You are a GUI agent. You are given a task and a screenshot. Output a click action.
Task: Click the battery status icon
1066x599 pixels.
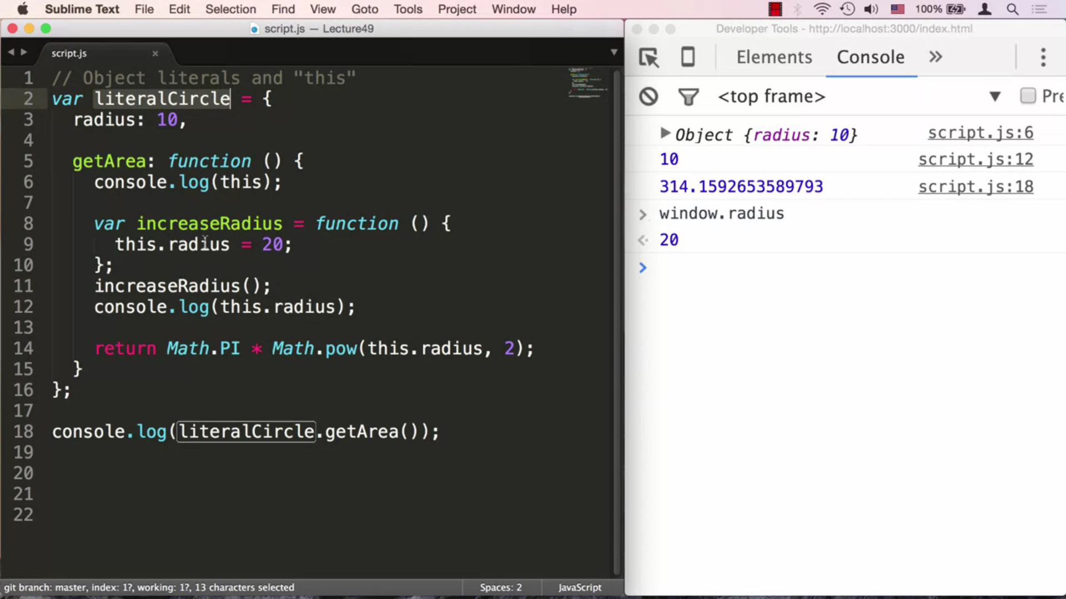(956, 9)
